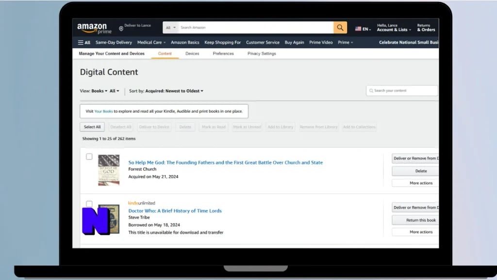Open the So Help Me God cover thumbnail
The image size is (497, 280).
click(109, 170)
